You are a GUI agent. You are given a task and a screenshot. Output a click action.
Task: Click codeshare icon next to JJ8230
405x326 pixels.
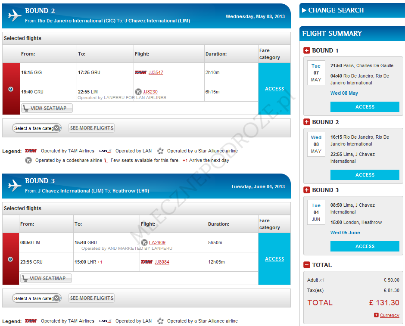click(x=138, y=92)
